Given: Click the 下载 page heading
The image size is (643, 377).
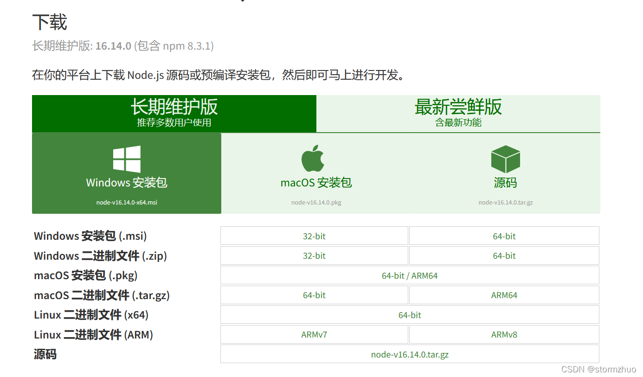Looking at the screenshot, I should [x=50, y=22].
